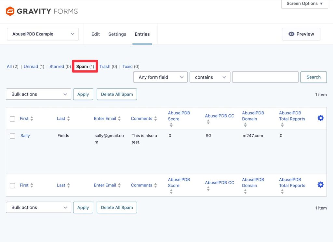Filter by Trash entries
The height and width of the screenshot is (242, 333).
pos(105,67)
